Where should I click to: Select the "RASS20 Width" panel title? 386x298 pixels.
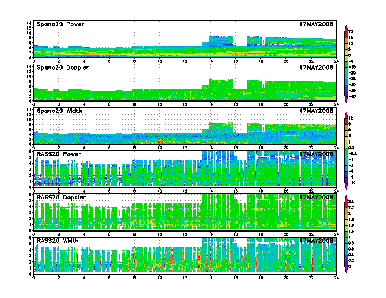click(x=57, y=241)
